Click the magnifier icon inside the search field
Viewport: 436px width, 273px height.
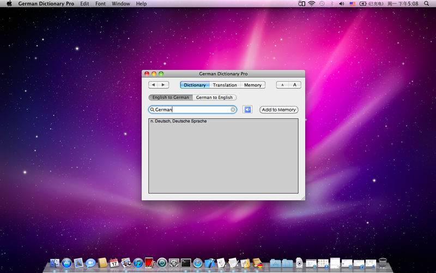152,110
